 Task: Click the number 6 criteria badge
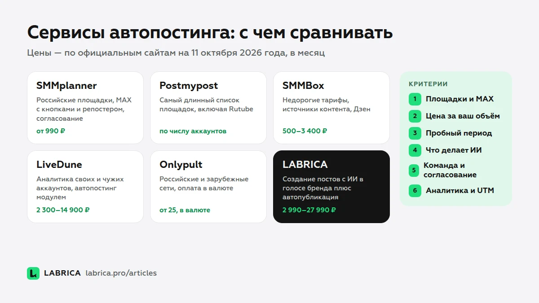(415, 190)
